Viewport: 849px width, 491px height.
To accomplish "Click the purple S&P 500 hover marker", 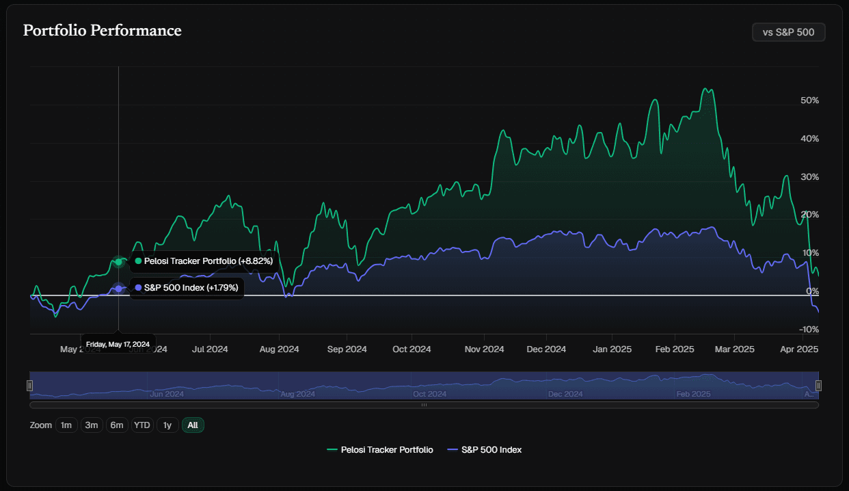I will pyautogui.click(x=118, y=289).
